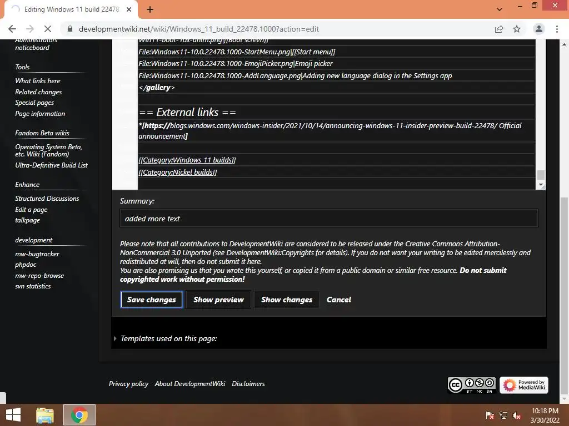569x426 pixels.
Task: Share this page via the share icon
Action: (499, 29)
